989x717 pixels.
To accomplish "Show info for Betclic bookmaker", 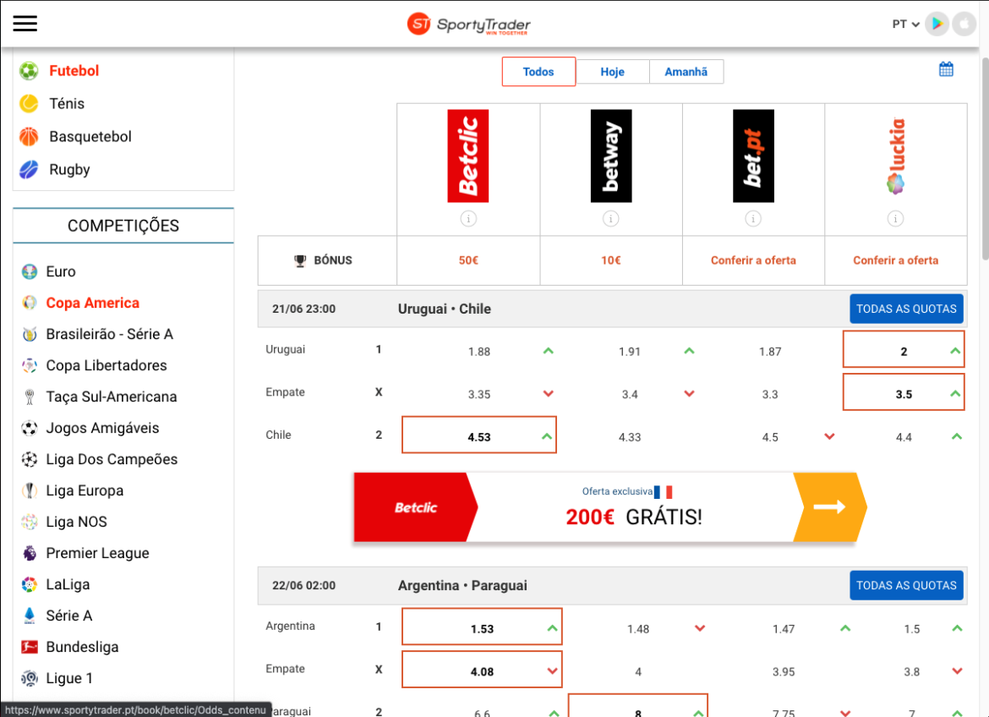I will [x=468, y=219].
